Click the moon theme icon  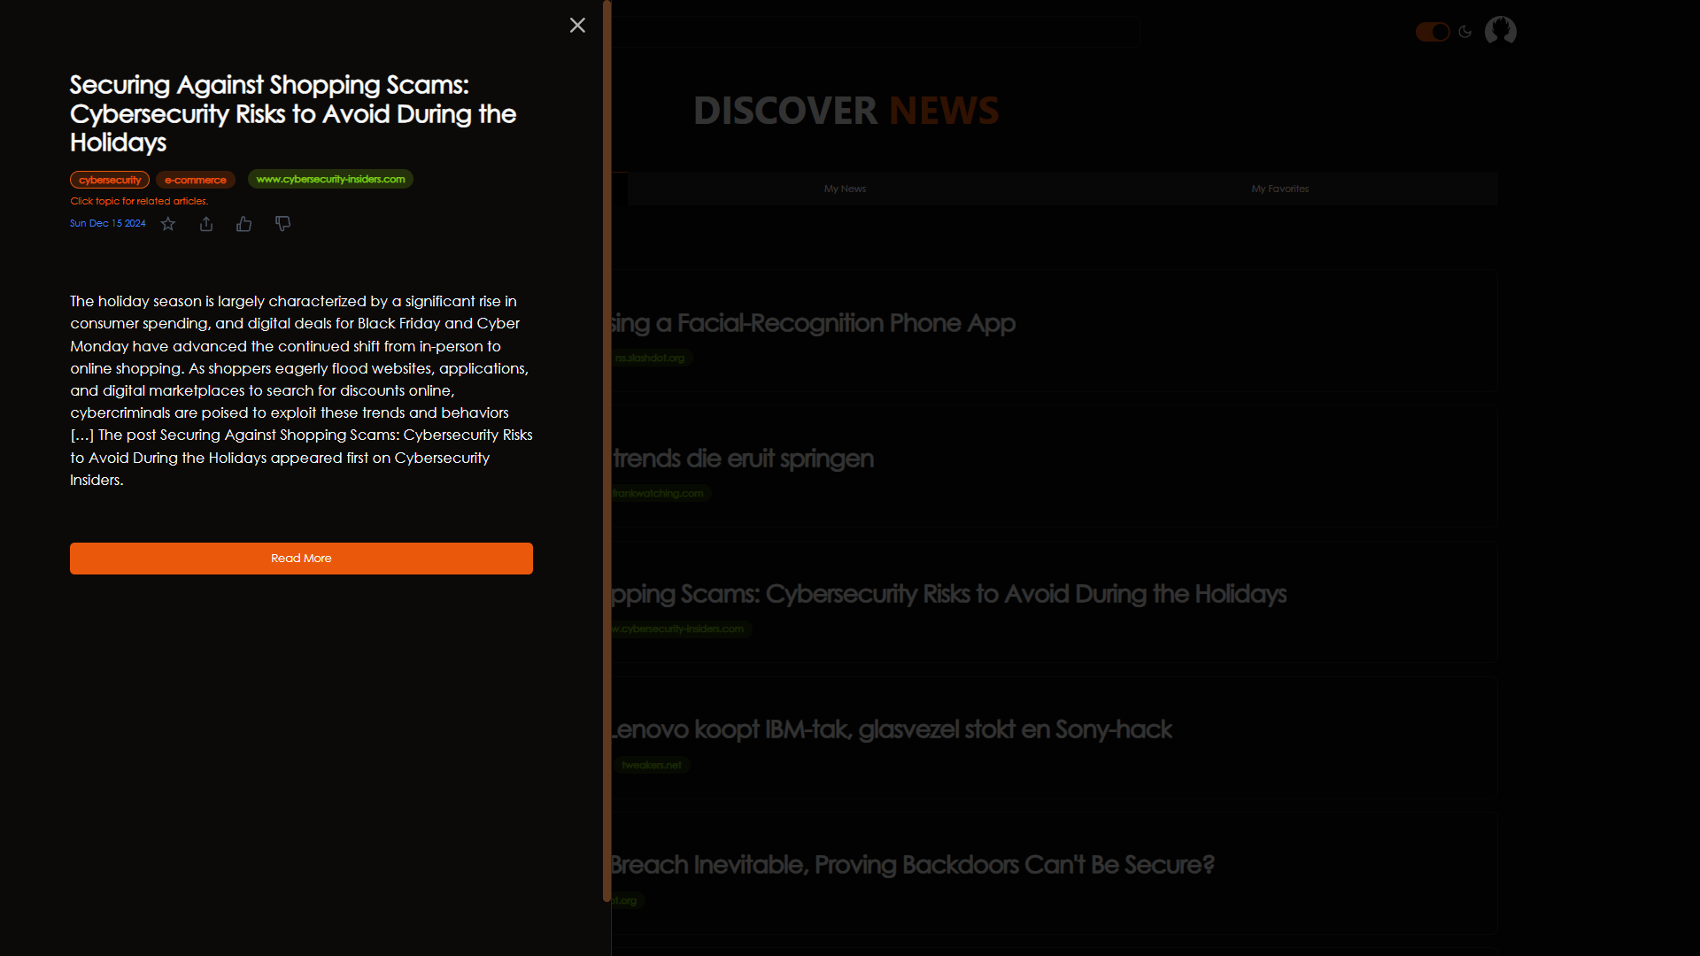pyautogui.click(x=1465, y=32)
